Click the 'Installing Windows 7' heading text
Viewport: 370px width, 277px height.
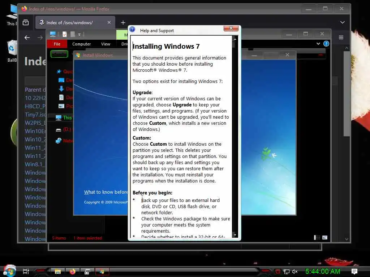point(166,47)
